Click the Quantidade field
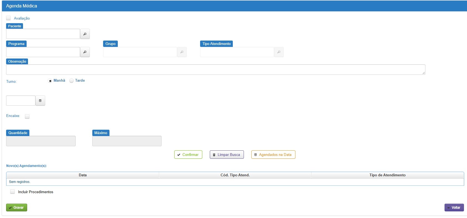The width and height of the screenshot is (467, 218). click(x=41, y=141)
